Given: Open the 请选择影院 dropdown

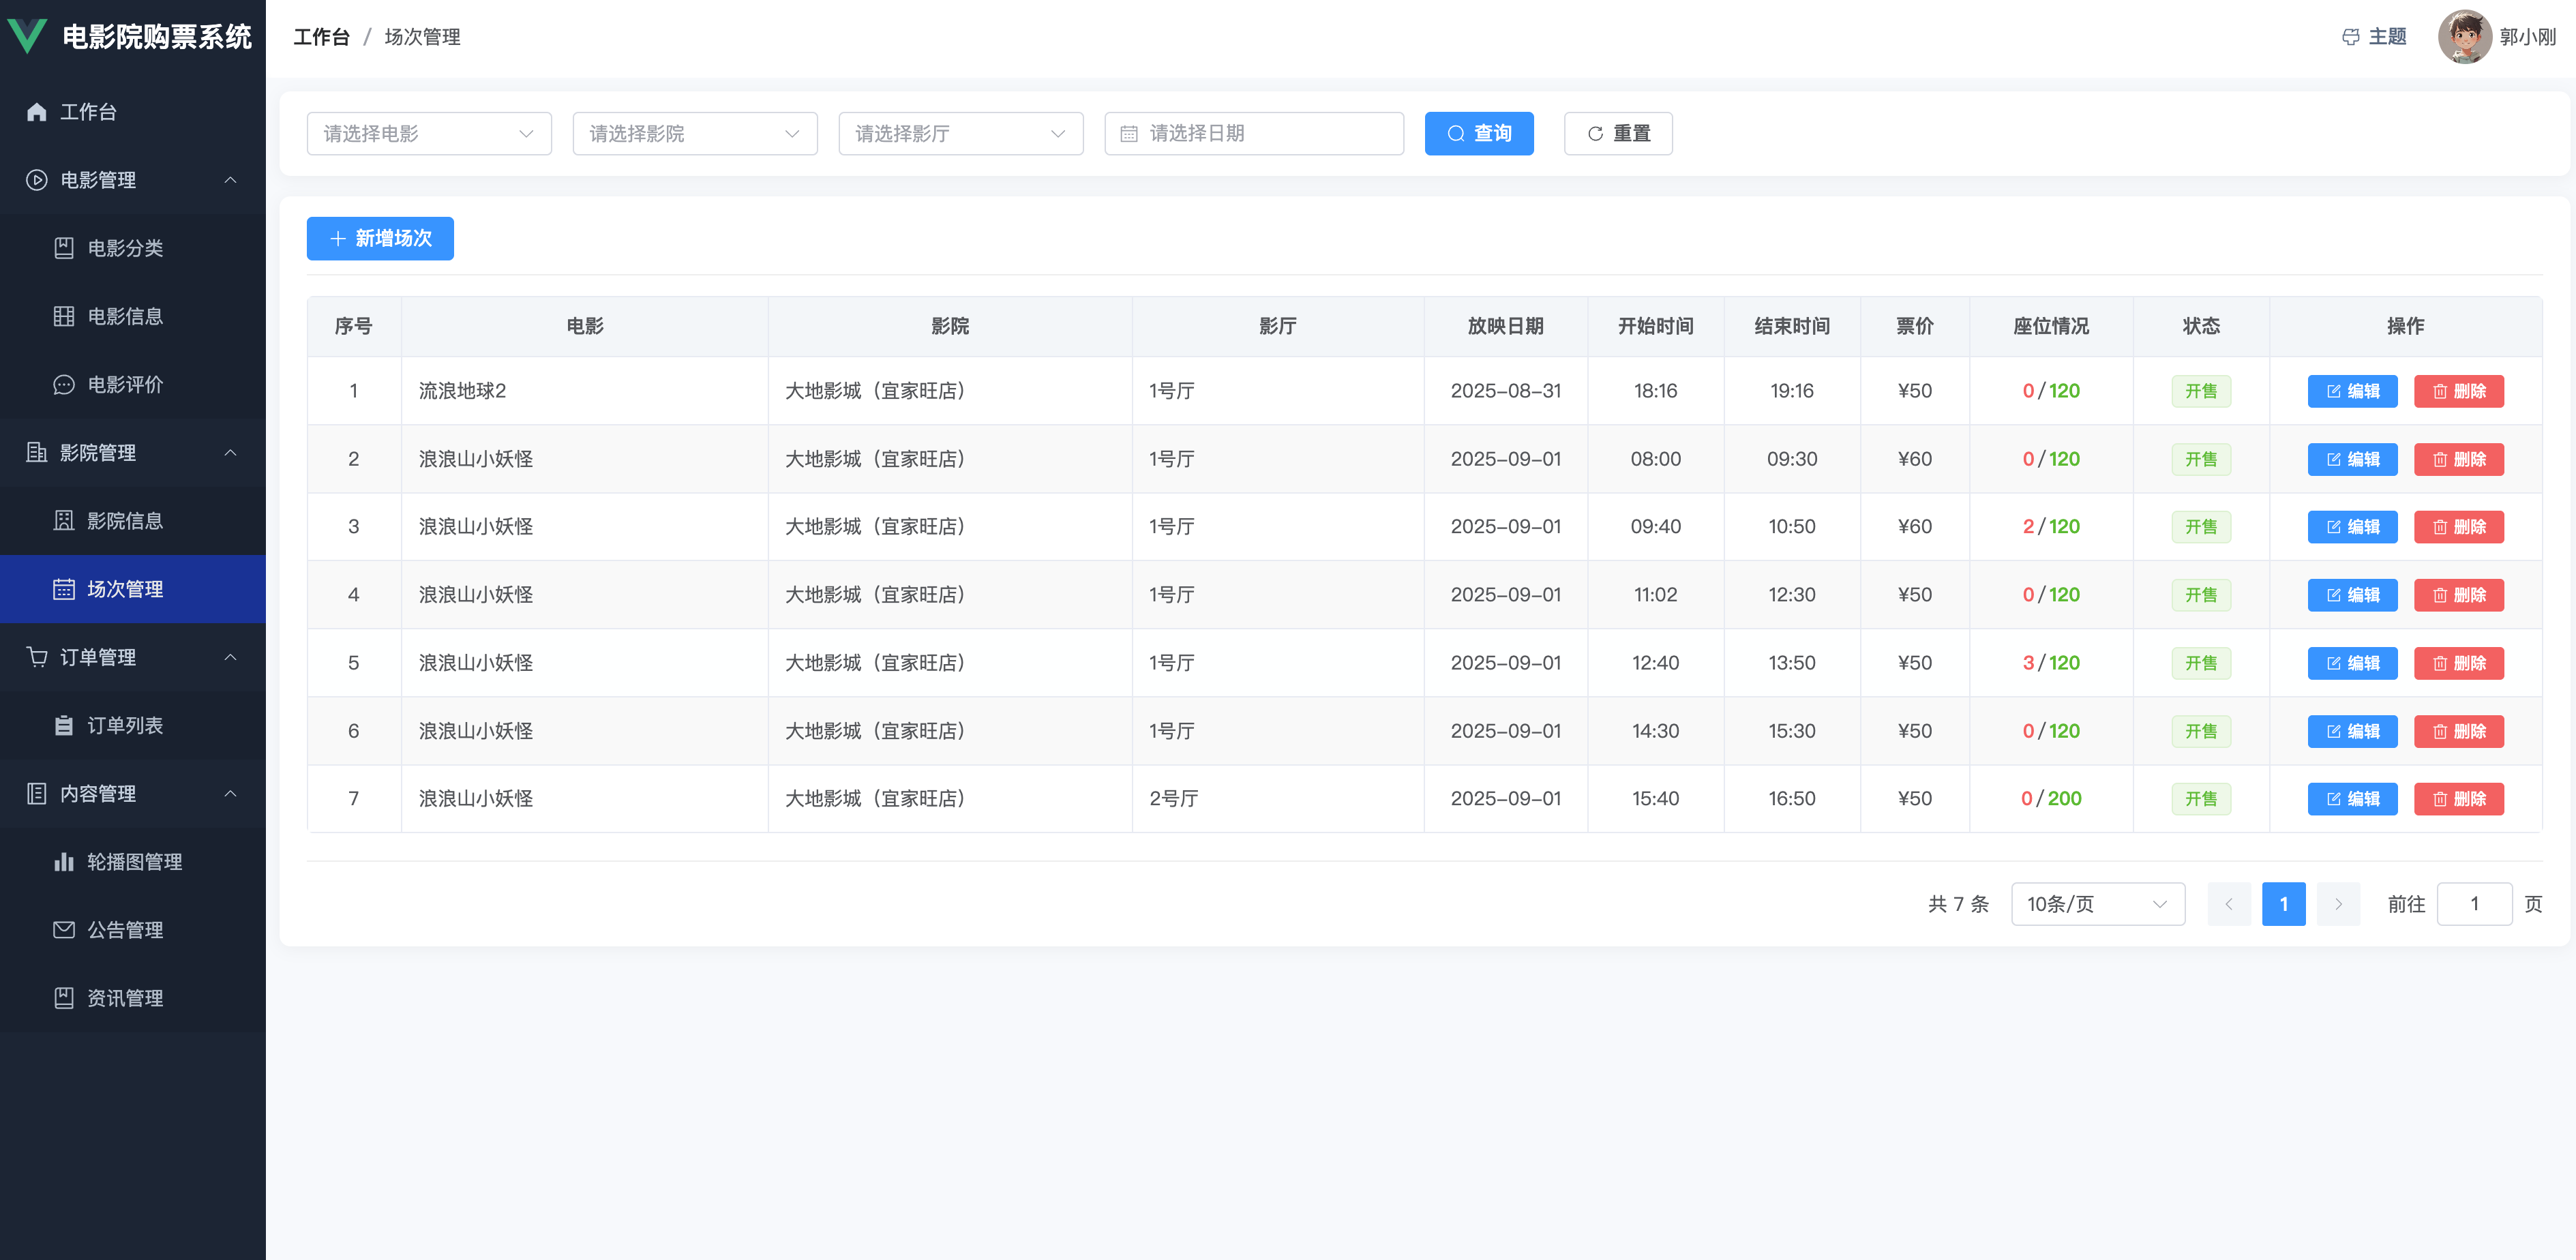Looking at the screenshot, I should 695,134.
